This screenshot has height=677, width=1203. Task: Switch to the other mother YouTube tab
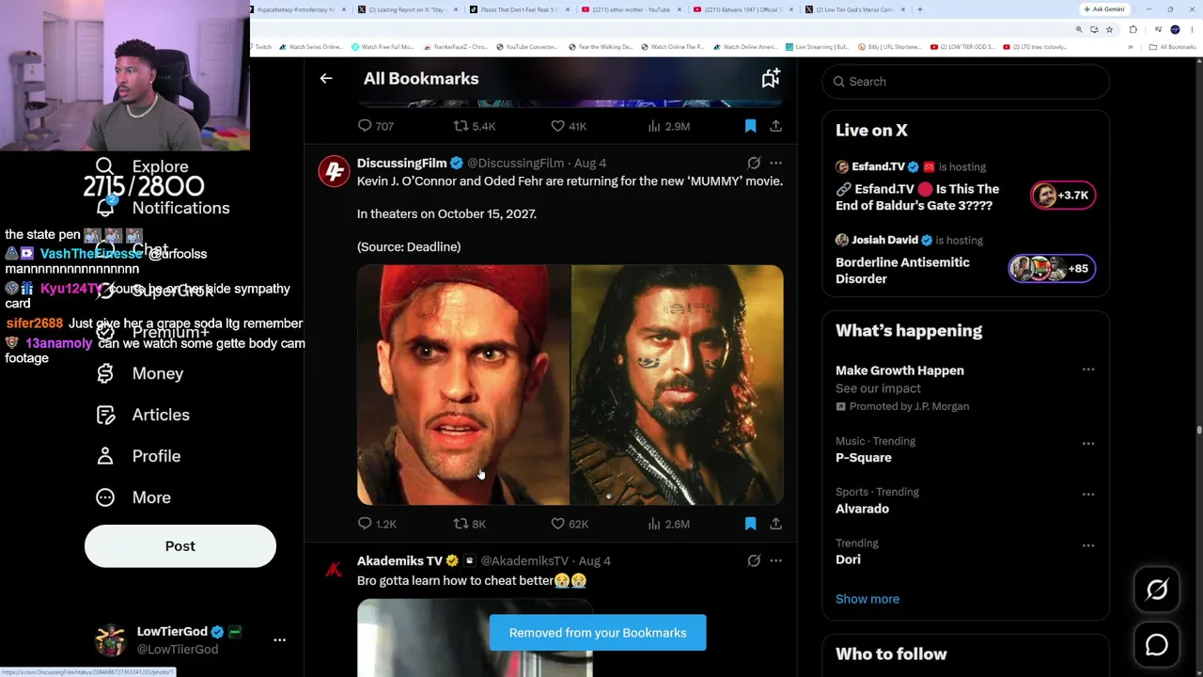point(632,9)
